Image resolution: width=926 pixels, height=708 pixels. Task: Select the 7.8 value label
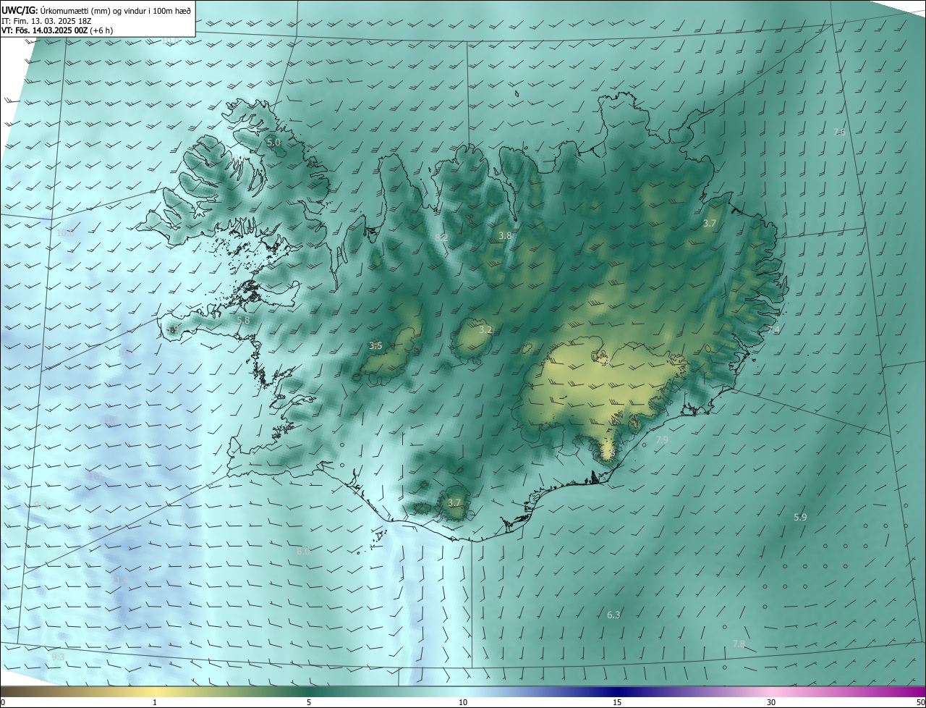739,644
